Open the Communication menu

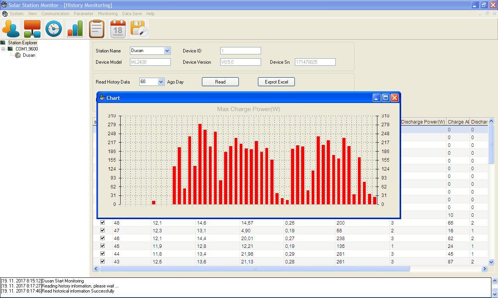pyautogui.click(x=55, y=14)
